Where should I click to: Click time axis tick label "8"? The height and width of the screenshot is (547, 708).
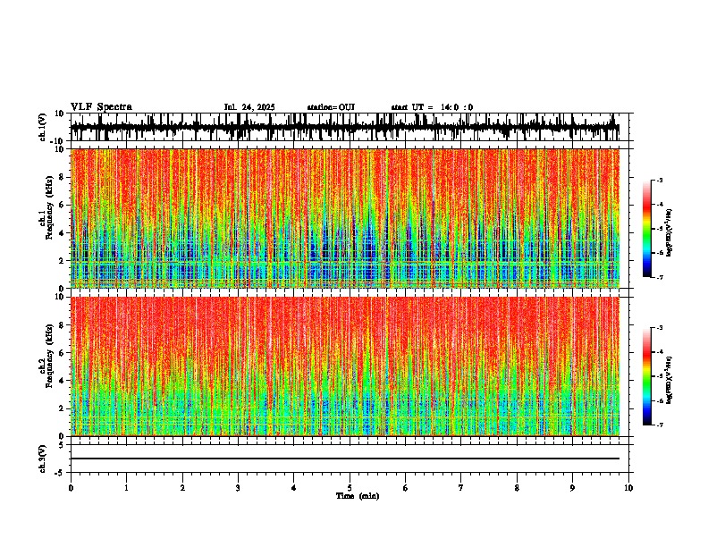pos(517,488)
